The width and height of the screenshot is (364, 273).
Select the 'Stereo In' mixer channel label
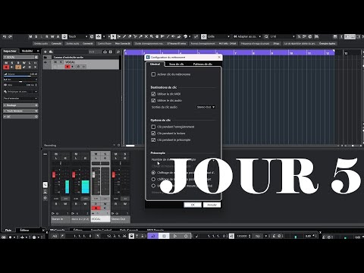click(61, 219)
